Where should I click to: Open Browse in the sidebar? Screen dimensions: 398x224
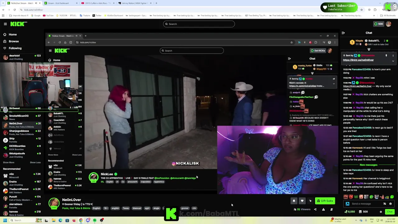[x=14, y=41]
